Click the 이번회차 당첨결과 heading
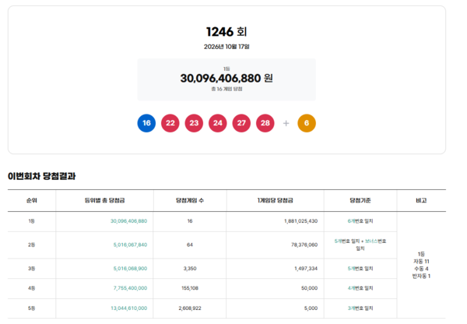Viewport: 467px width, 324px height. pyautogui.click(x=42, y=176)
